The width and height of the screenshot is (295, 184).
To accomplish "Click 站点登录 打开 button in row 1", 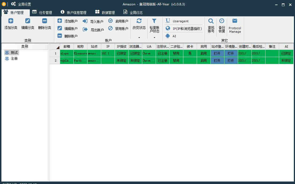I will pos(217,54).
